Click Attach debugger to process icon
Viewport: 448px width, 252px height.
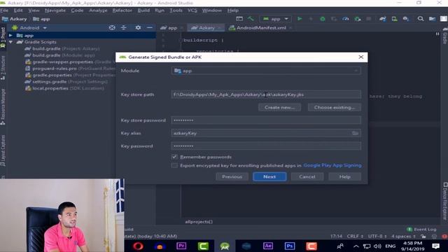(358, 19)
